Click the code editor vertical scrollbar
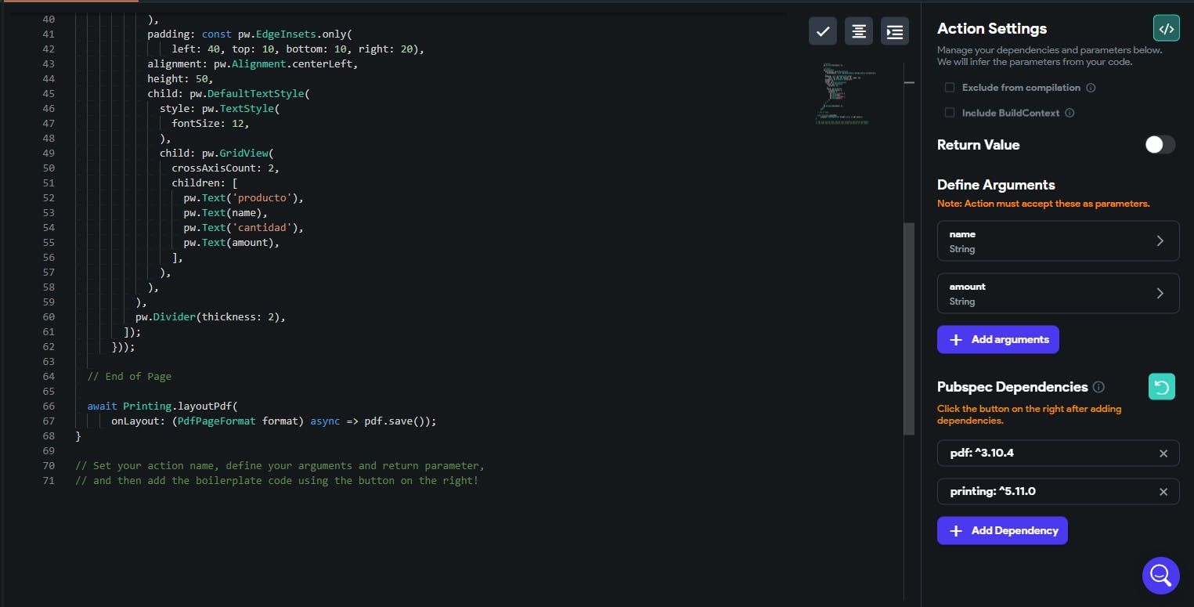 tap(908, 329)
